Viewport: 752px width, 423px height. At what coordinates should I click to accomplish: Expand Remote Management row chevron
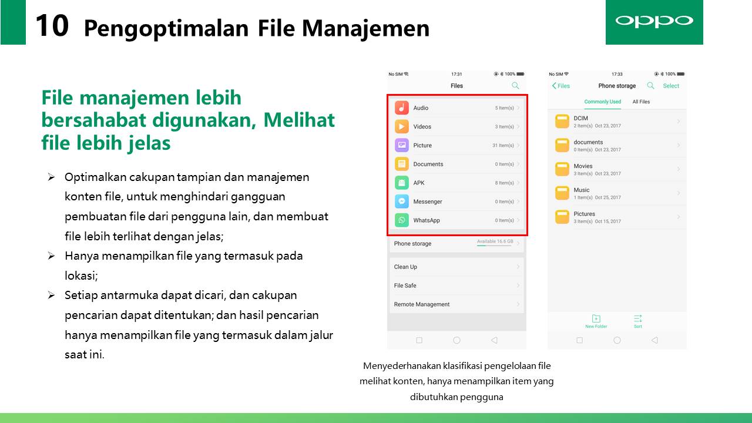click(x=518, y=304)
